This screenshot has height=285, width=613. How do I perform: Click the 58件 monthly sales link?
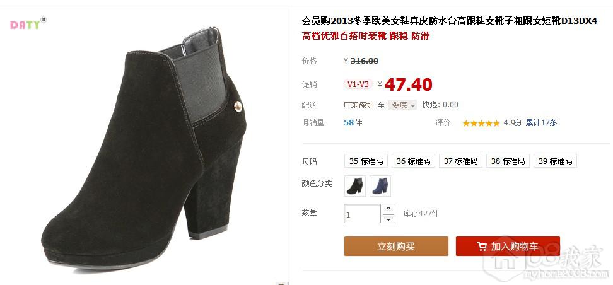coord(353,123)
